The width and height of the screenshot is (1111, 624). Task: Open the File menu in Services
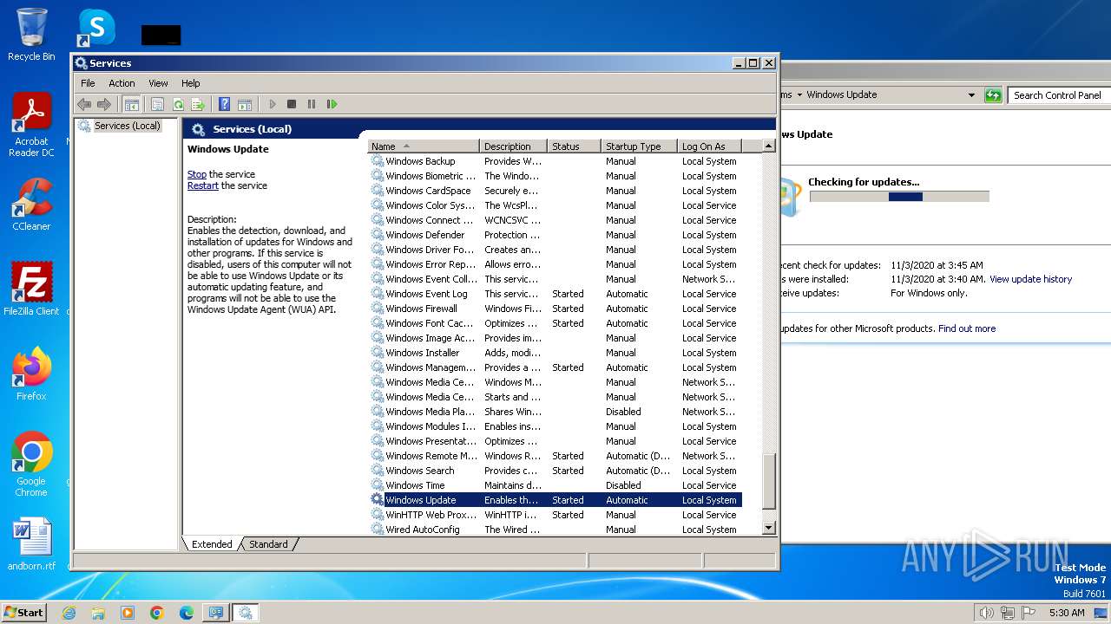(x=88, y=83)
